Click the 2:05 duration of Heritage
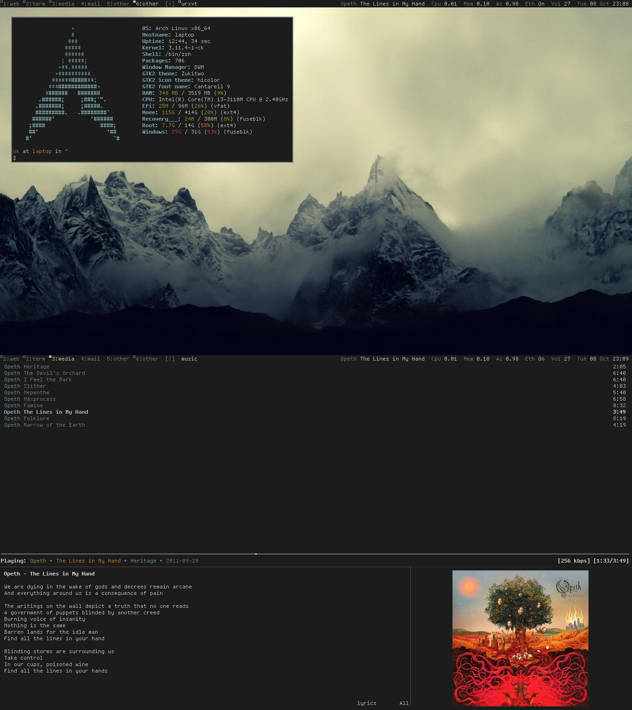 [620, 367]
